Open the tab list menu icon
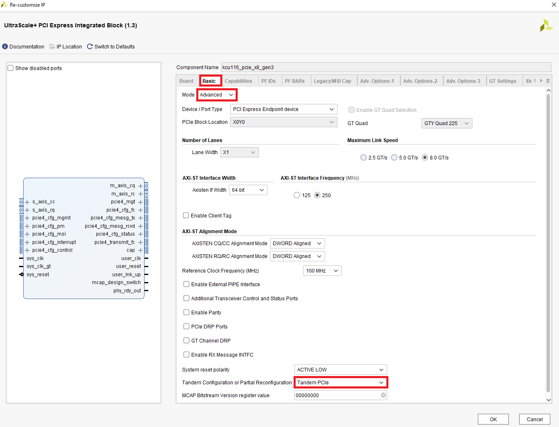559x427 pixels. click(x=548, y=81)
